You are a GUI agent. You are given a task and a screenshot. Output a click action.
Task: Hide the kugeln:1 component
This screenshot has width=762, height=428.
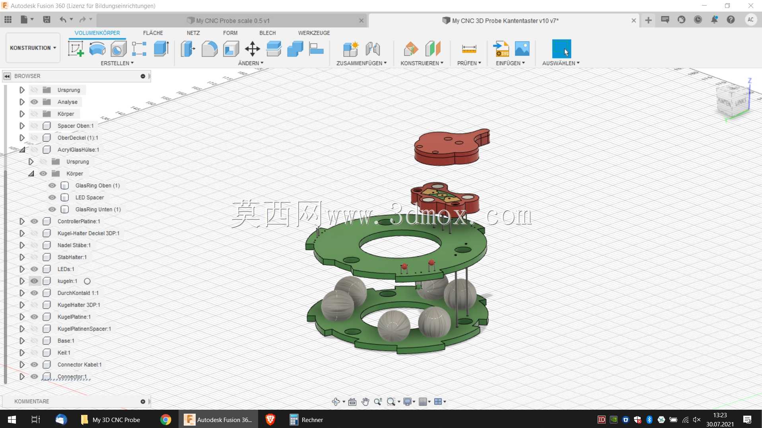35,281
